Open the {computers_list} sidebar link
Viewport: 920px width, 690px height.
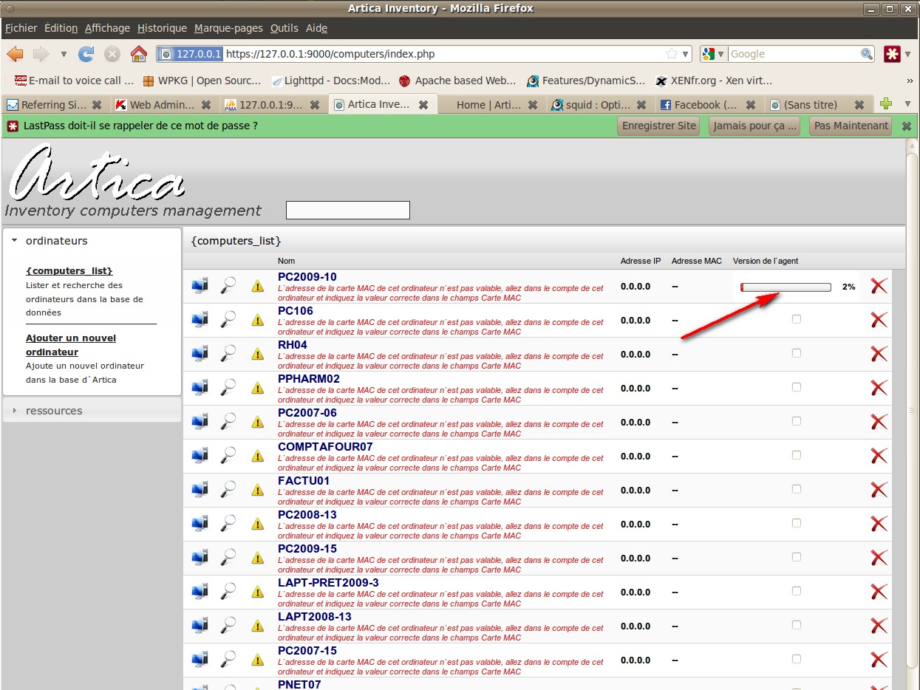(x=69, y=271)
